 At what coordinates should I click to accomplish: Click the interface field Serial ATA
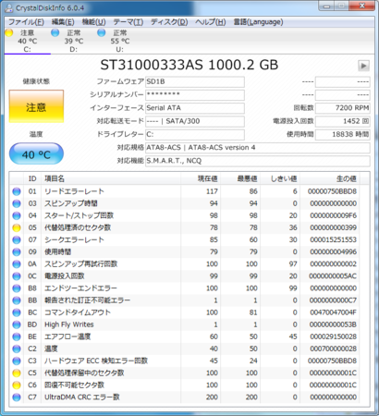(x=195, y=108)
